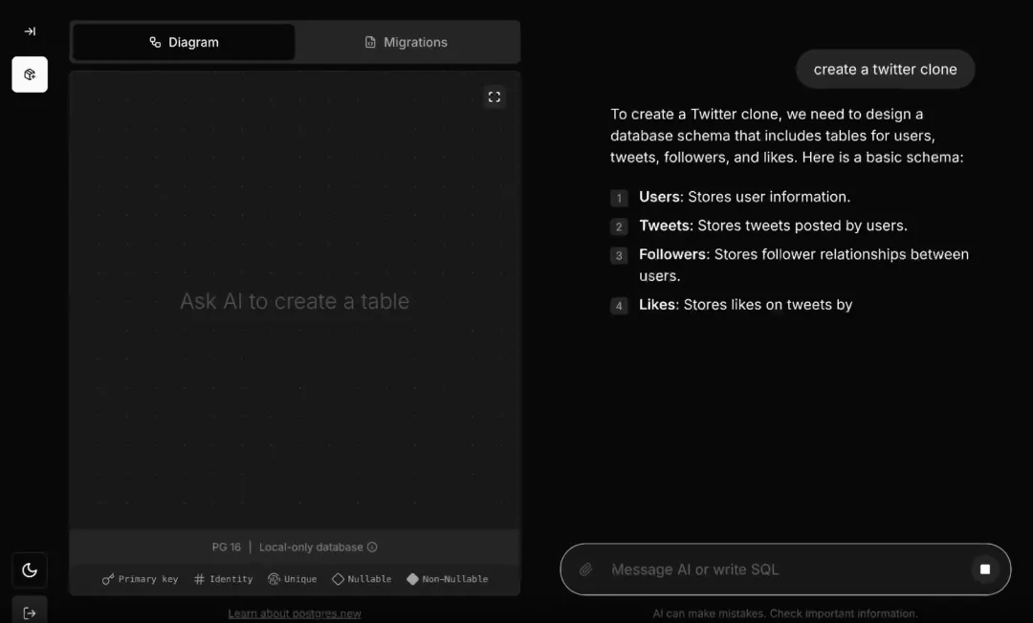Toggle dark mode with the moon icon
The width and height of the screenshot is (1033, 623).
pyautogui.click(x=30, y=569)
